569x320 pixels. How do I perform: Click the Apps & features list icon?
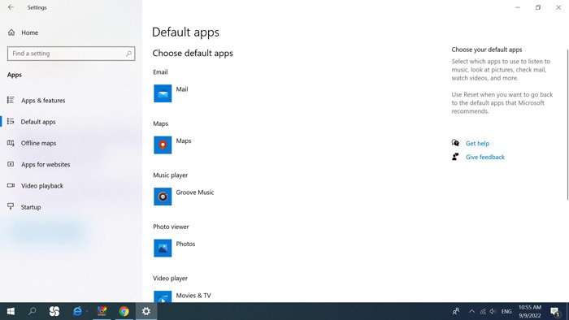11,100
